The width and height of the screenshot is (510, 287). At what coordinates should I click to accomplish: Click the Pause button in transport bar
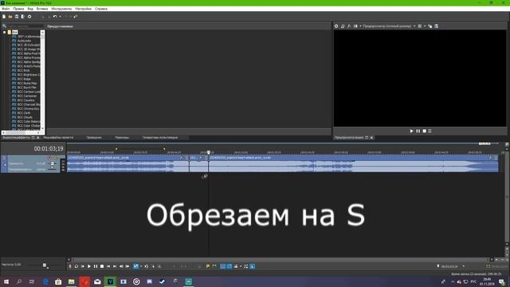(x=96, y=266)
